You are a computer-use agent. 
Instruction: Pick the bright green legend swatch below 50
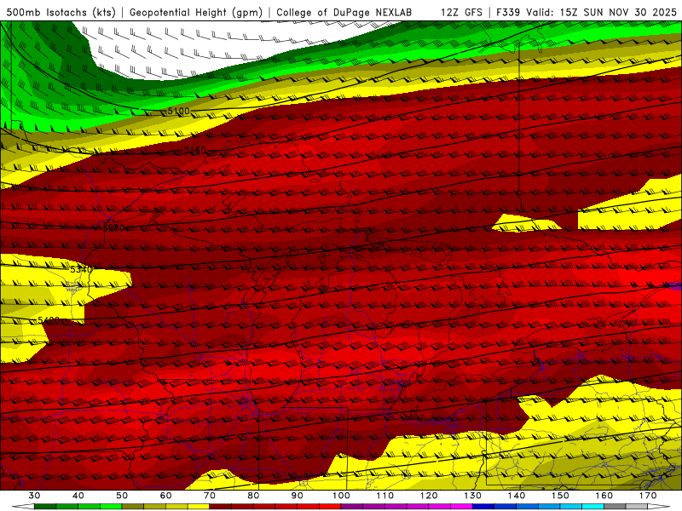coord(111,507)
